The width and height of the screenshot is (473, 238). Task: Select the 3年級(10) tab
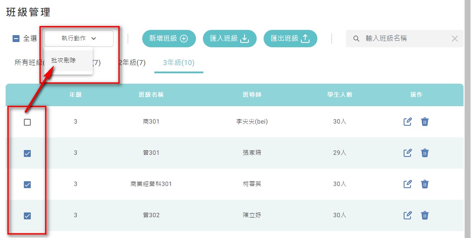click(179, 63)
